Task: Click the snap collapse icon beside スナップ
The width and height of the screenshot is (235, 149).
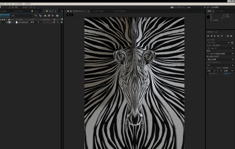Action: [x=30, y=7]
